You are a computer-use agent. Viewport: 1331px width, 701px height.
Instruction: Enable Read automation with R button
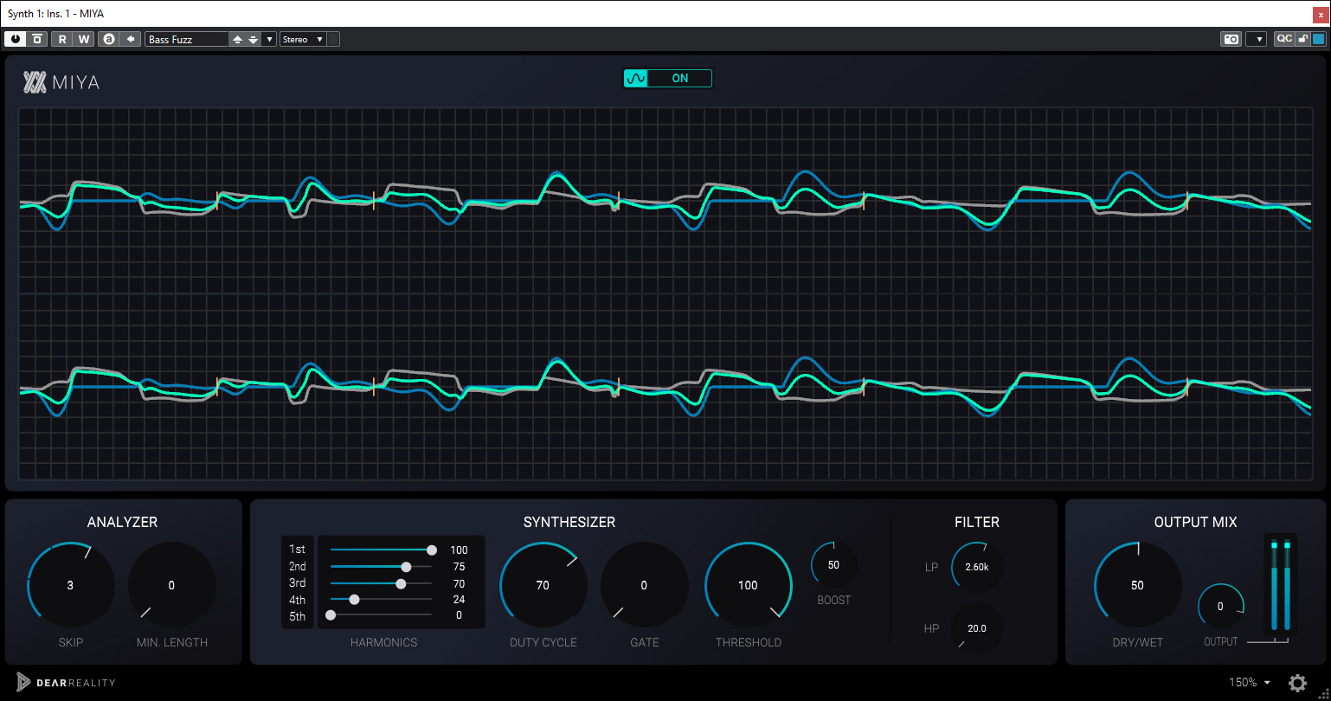click(62, 39)
